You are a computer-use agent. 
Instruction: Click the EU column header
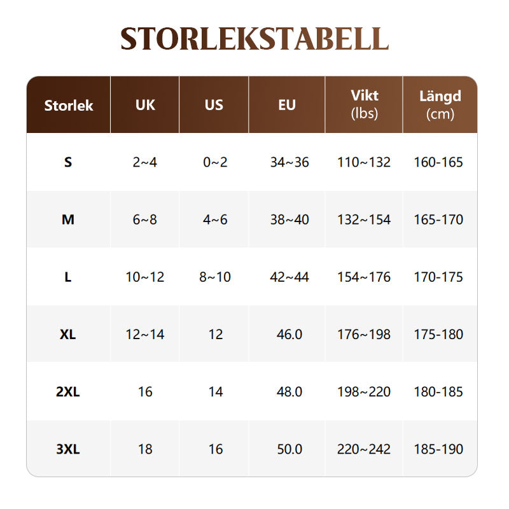[x=287, y=105]
